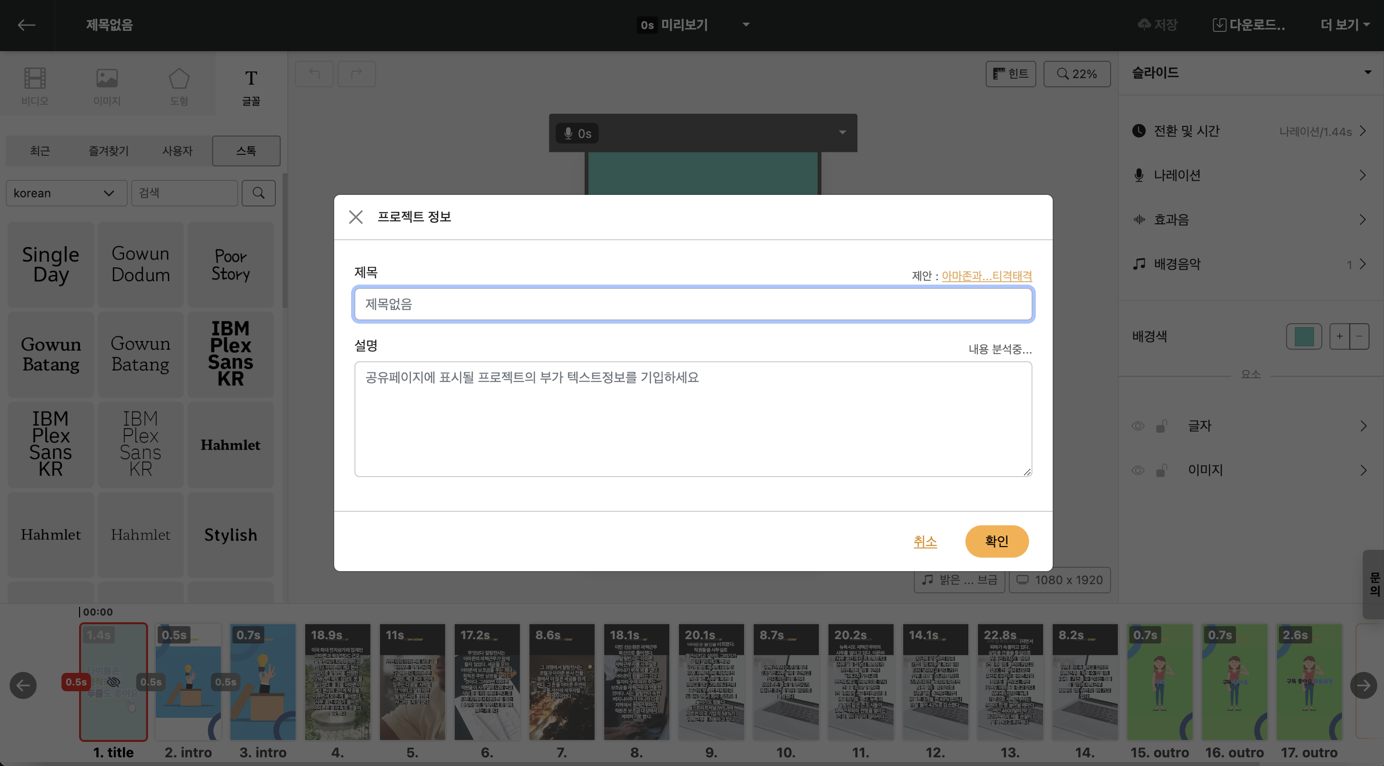Select slide thumbnail 15. outro
This screenshot has width=1384, height=766.
1159,682
